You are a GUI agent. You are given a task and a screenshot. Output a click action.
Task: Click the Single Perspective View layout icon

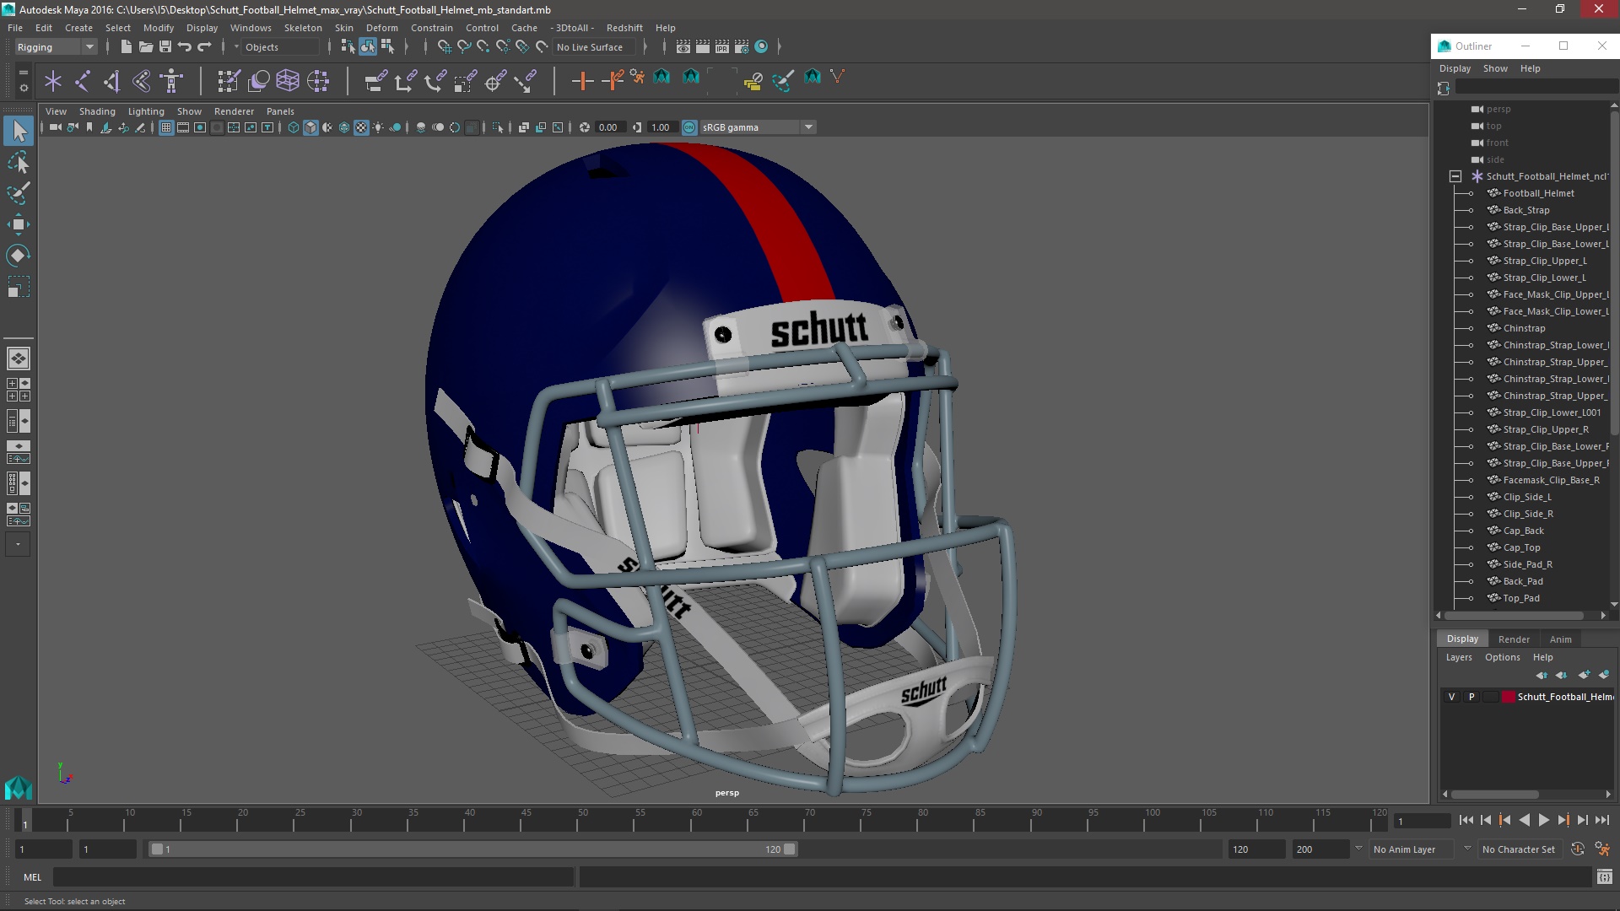[19, 358]
